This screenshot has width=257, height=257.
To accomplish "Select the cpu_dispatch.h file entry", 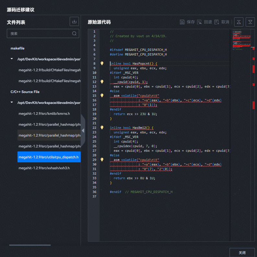I will [49, 157].
